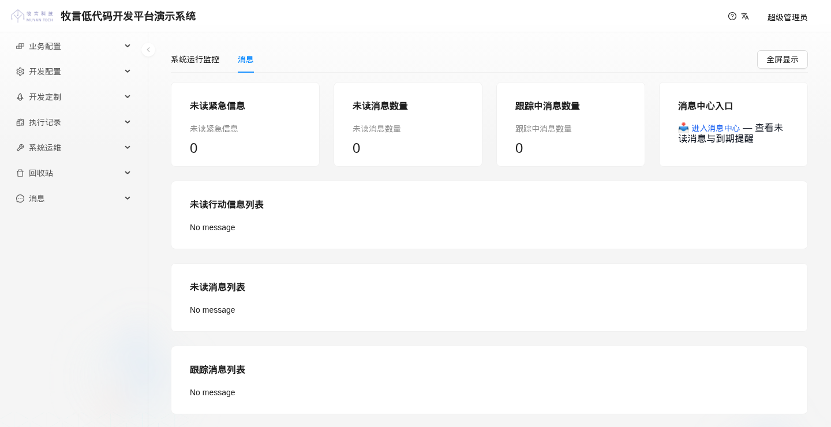Select the 消息 tab

pyautogui.click(x=246, y=59)
